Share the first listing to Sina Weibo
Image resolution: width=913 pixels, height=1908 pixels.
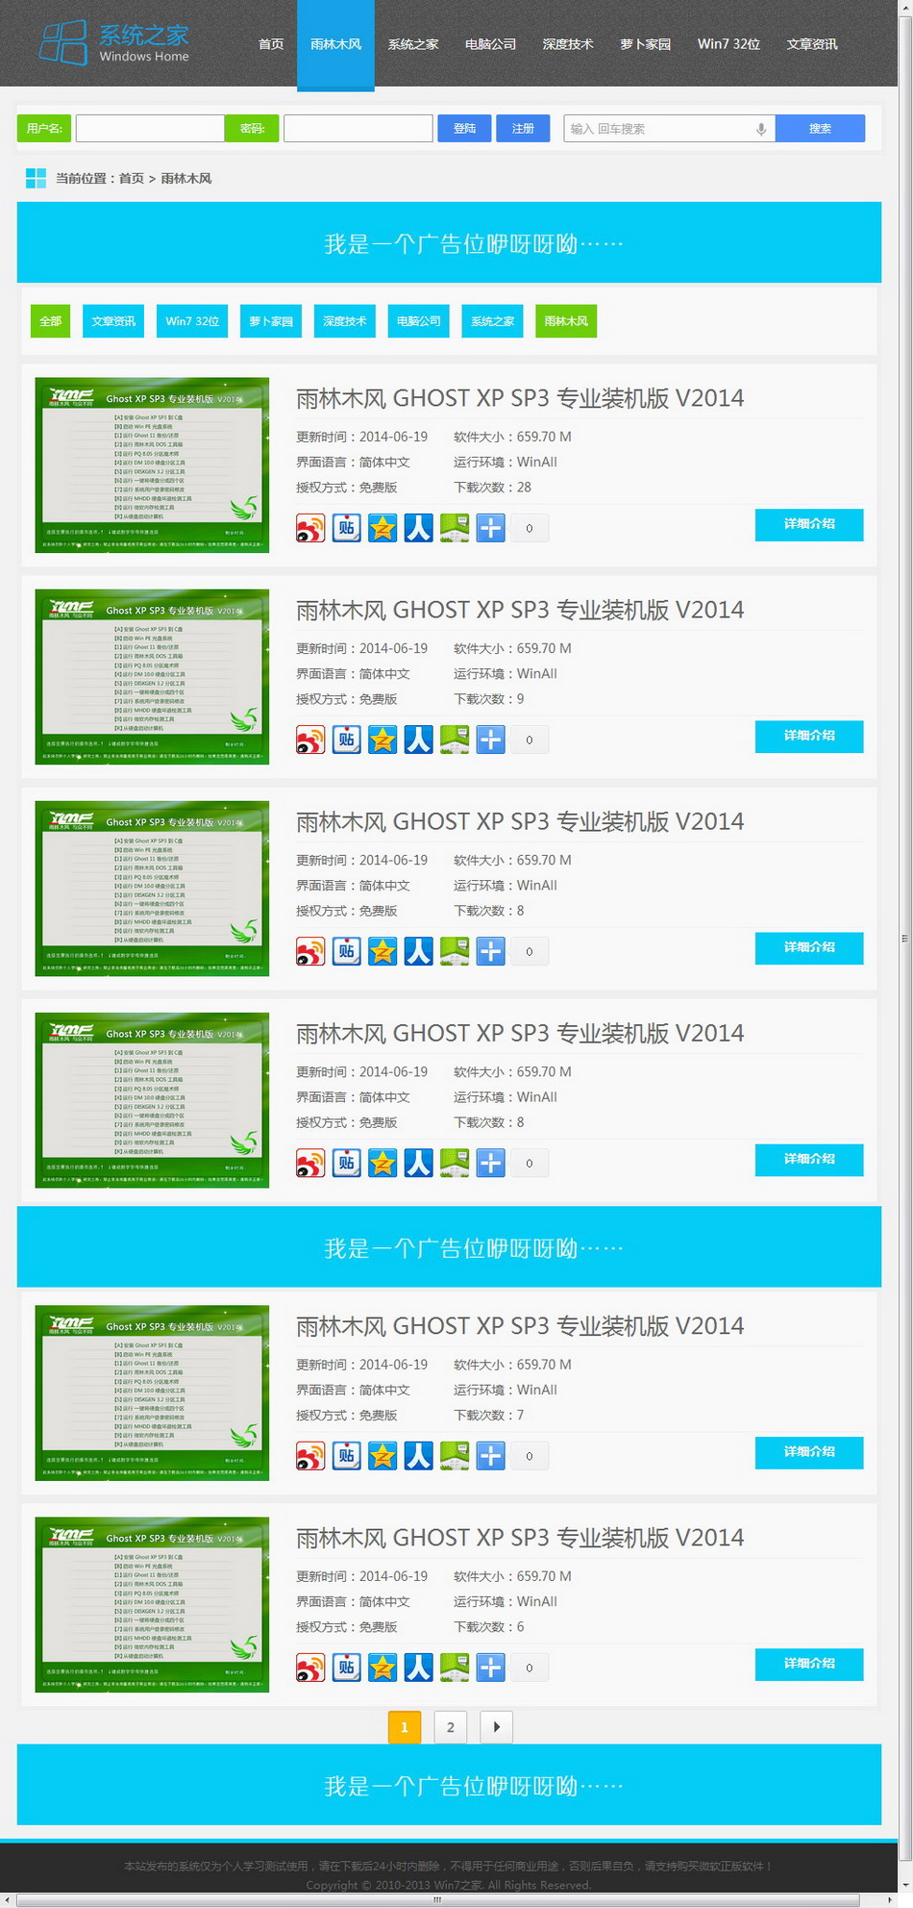pyautogui.click(x=310, y=528)
